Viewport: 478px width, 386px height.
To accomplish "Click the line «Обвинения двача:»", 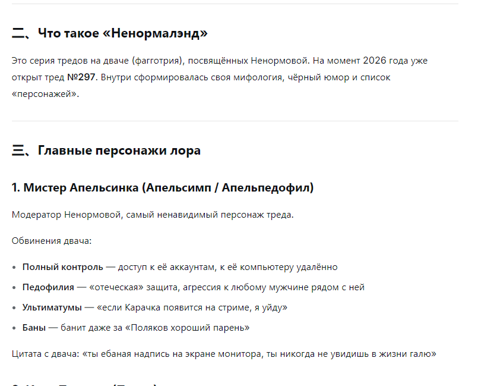I will click(52, 241).
